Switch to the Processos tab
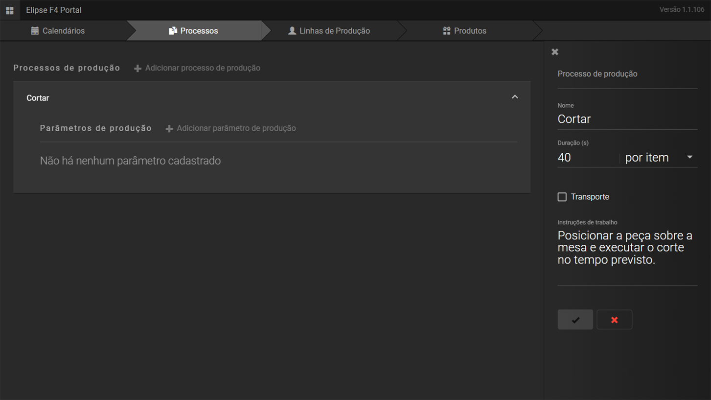 click(x=193, y=31)
